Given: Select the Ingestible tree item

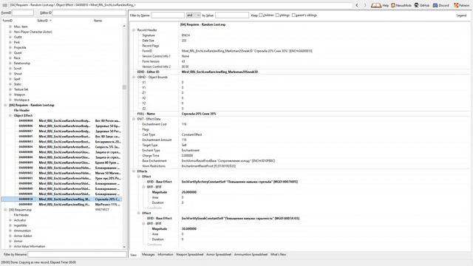Looking at the screenshot, I should [20, 225].
